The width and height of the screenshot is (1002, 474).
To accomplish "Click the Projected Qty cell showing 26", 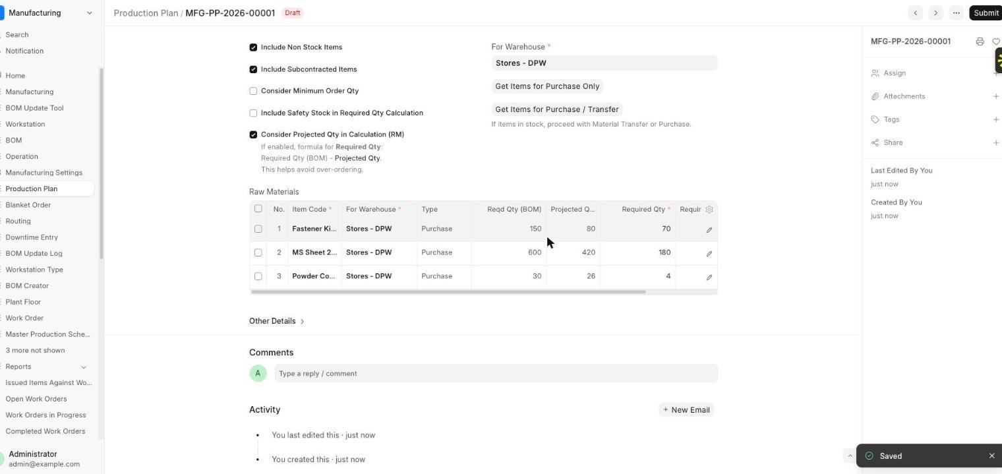I will [x=573, y=276].
